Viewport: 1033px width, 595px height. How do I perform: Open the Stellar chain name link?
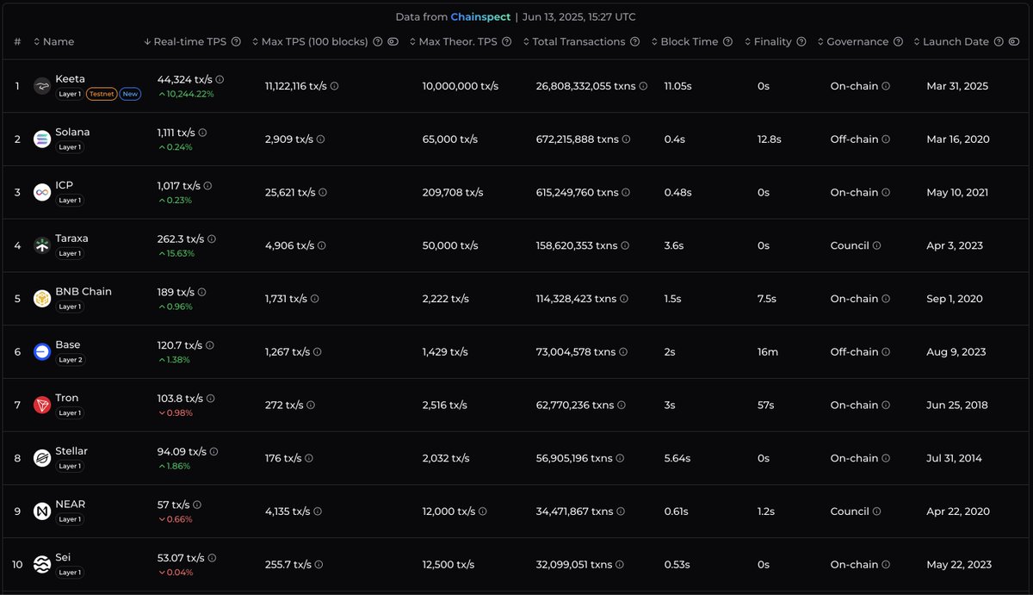[x=71, y=451]
